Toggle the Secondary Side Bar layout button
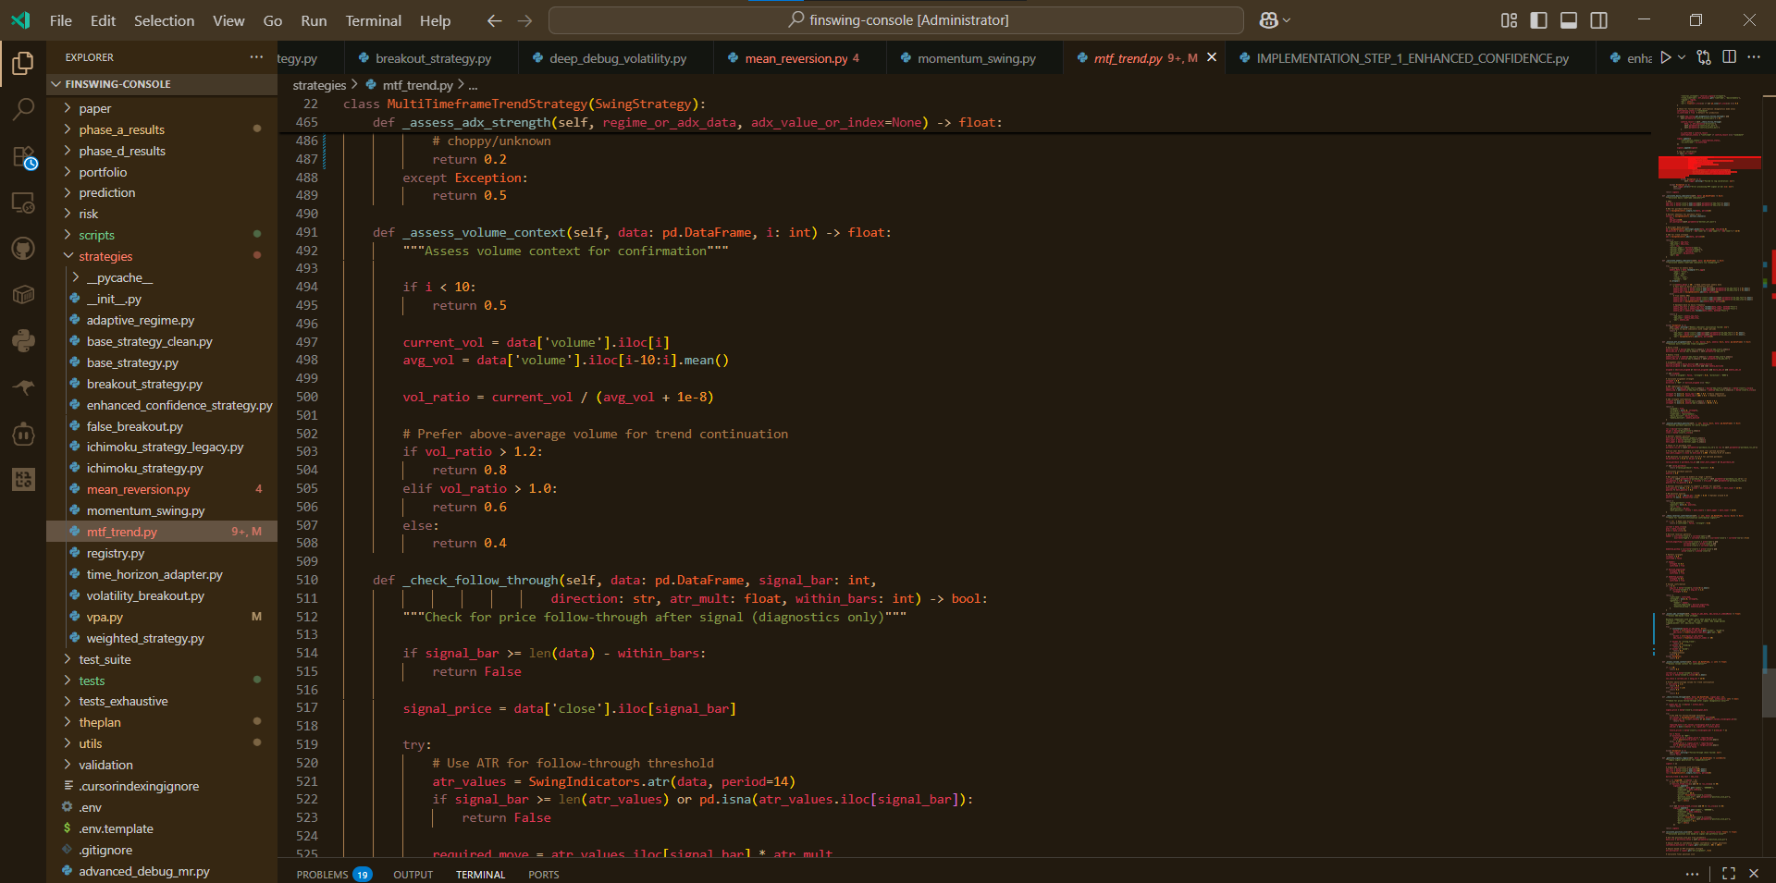 (x=1598, y=20)
